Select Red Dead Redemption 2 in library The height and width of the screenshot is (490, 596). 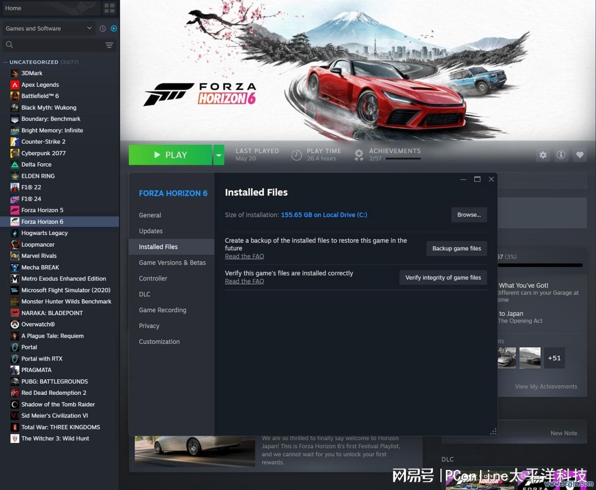coord(60,393)
